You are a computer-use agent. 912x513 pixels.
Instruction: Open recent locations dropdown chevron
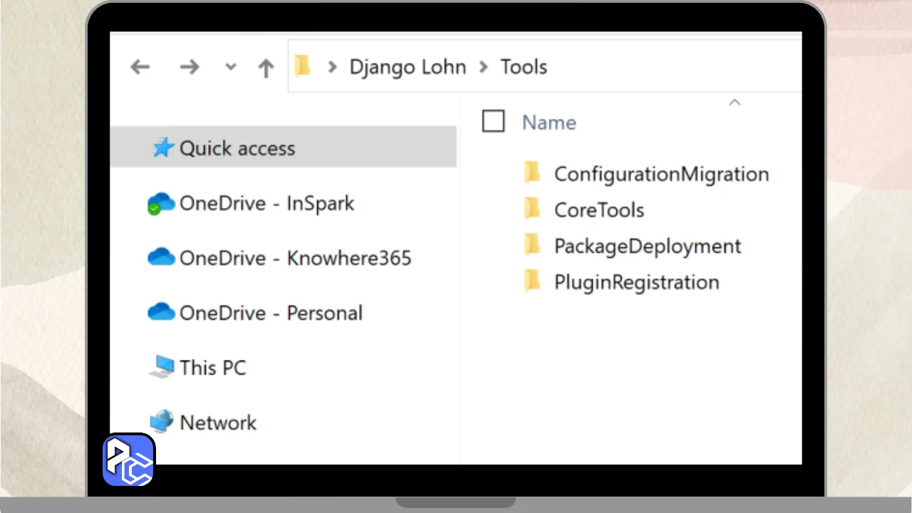point(230,67)
